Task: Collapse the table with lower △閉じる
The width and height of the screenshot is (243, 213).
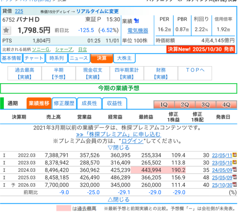Action: tap(119, 199)
